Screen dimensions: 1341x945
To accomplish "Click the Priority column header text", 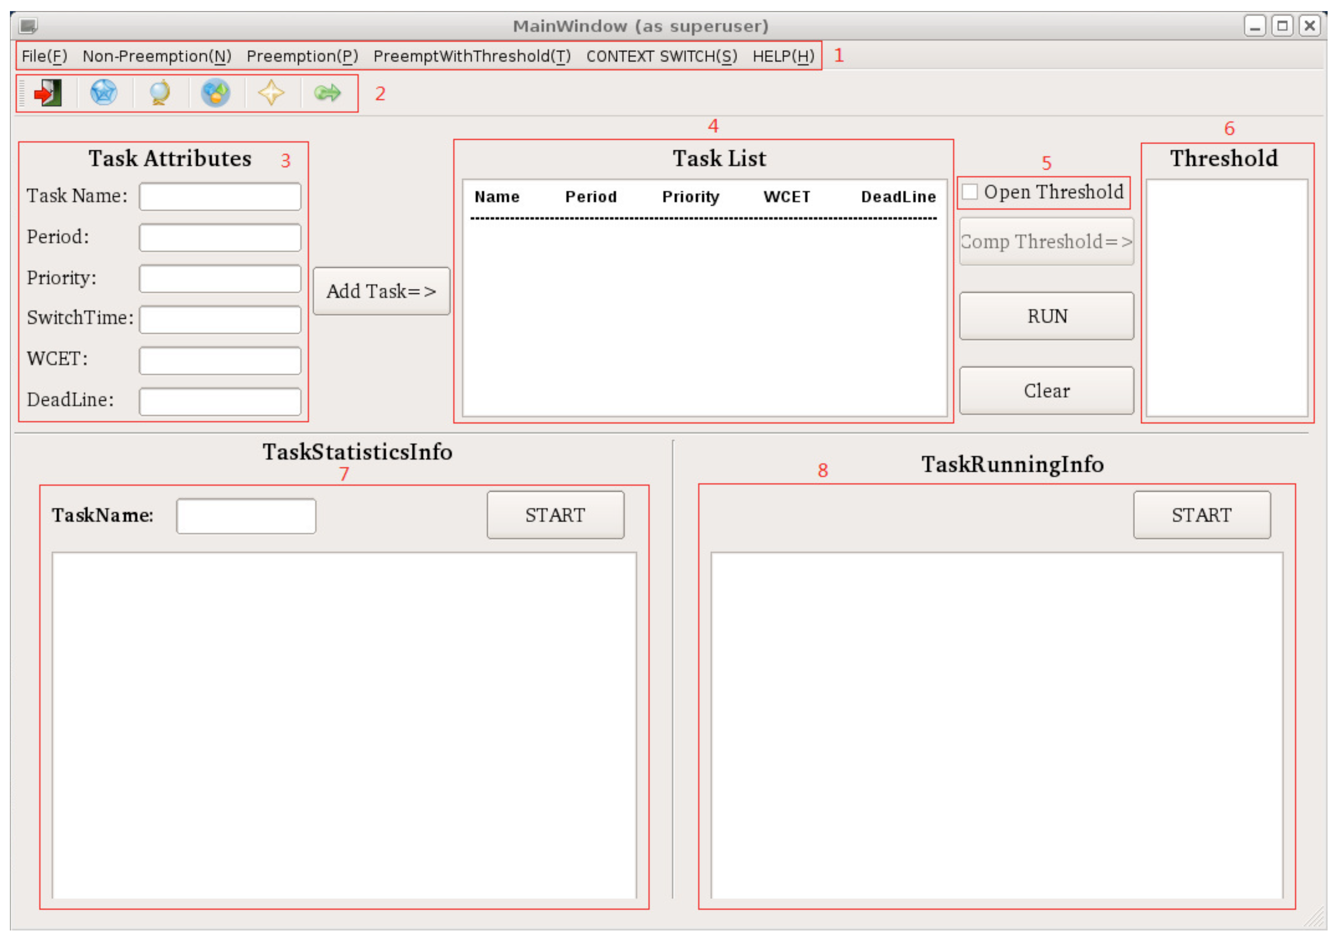I will click(691, 197).
